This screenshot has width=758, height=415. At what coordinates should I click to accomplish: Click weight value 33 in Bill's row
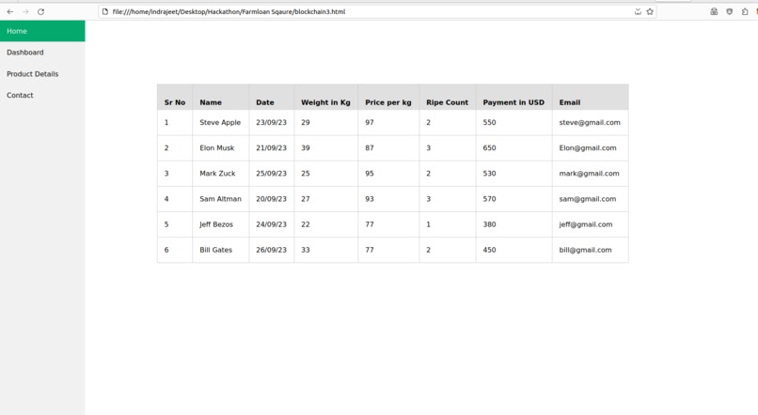click(x=306, y=250)
